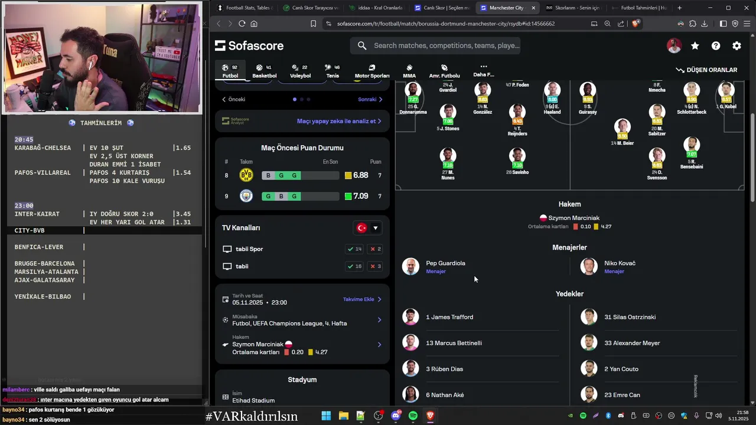The width and height of the screenshot is (756, 425).
Task: Click Donnarumma player avatar on pitch
Action: pos(413,90)
